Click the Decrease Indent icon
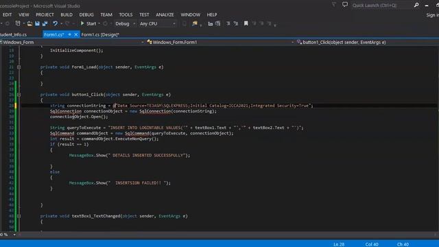This screenshot has height=247, width=439. [210, 24]
